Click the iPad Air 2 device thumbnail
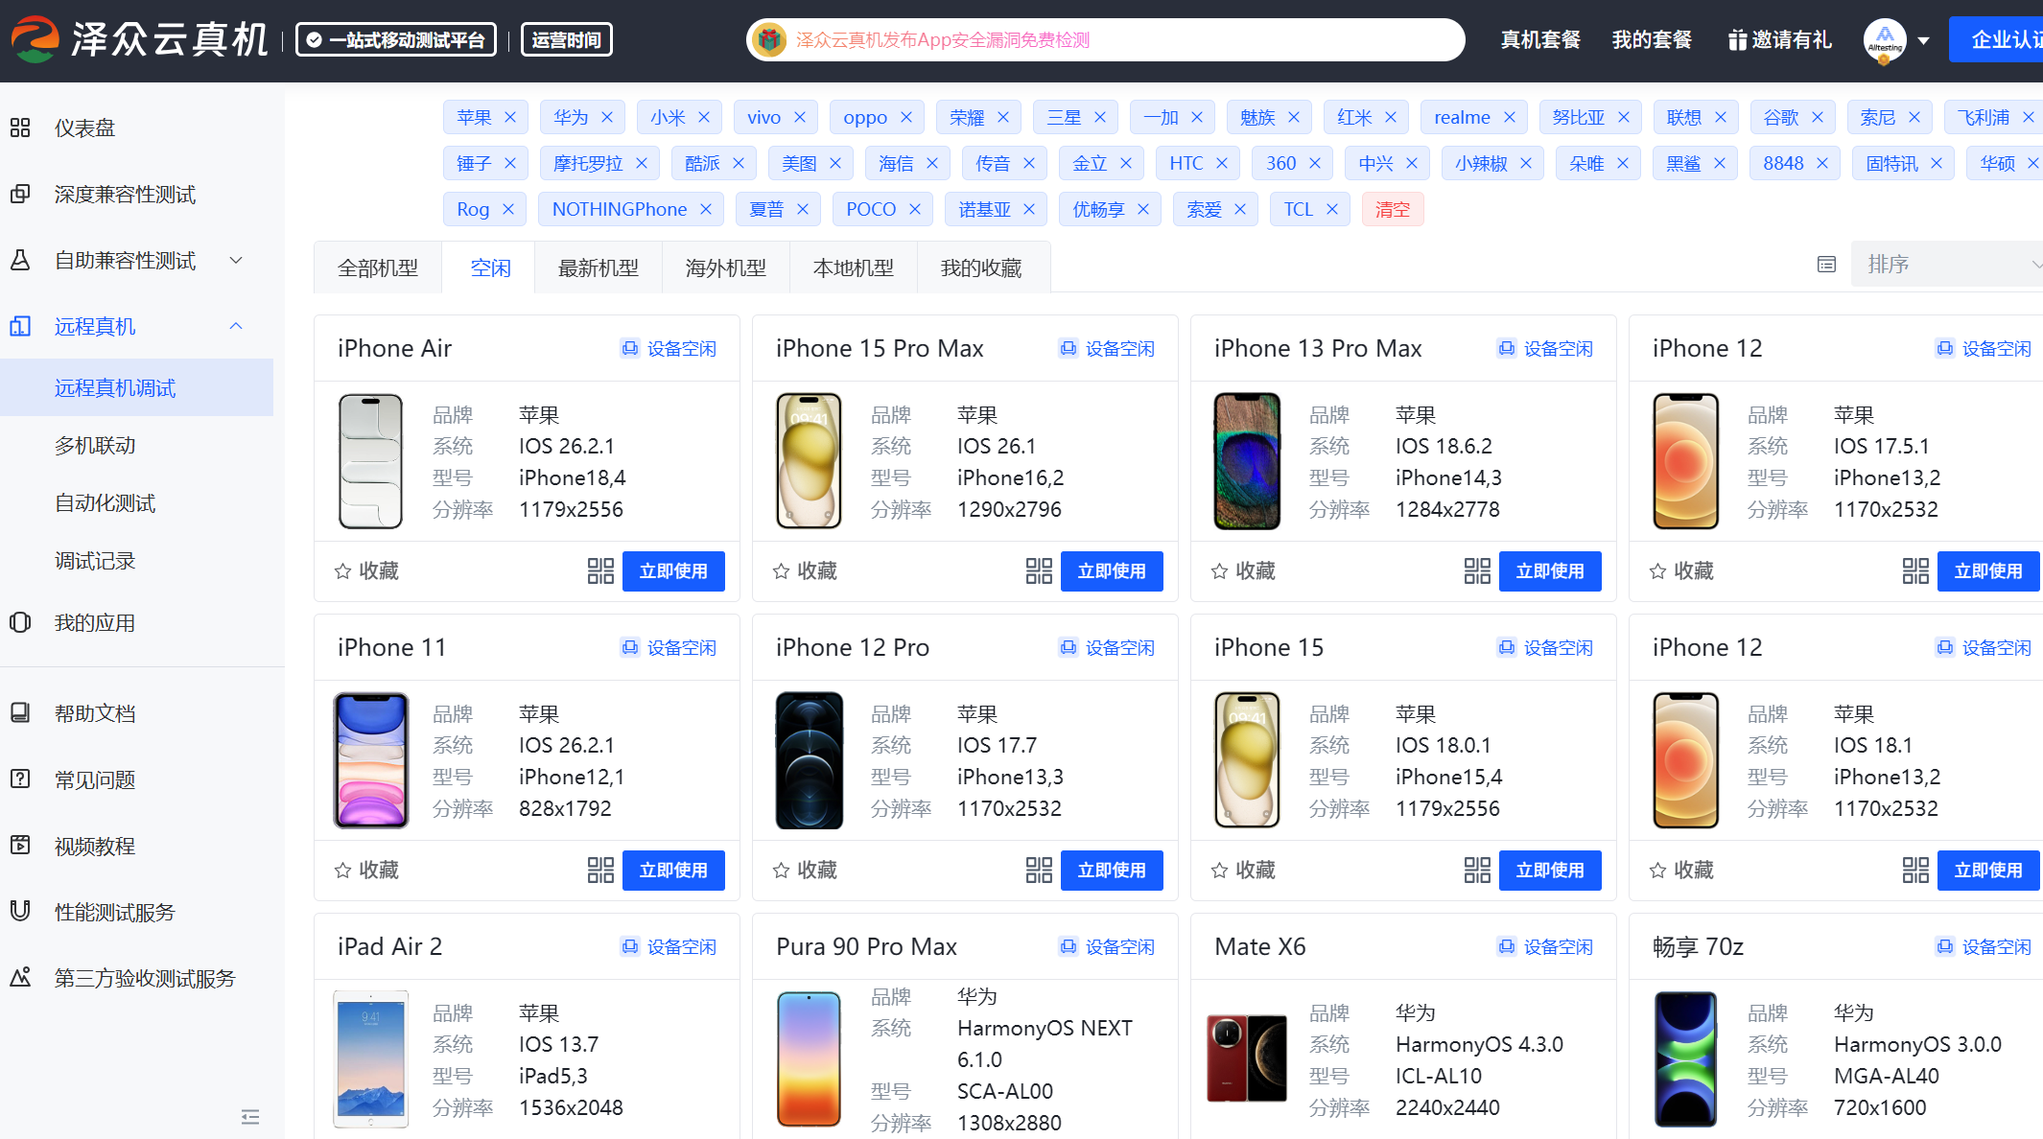The width and height of the screenshot is (2043, 1139). (371, 1059)
